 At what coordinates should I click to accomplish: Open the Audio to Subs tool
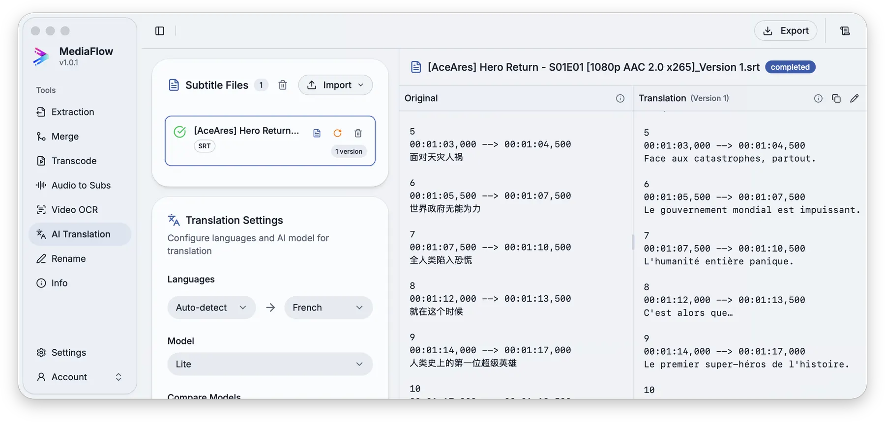[x=80, y=185]
